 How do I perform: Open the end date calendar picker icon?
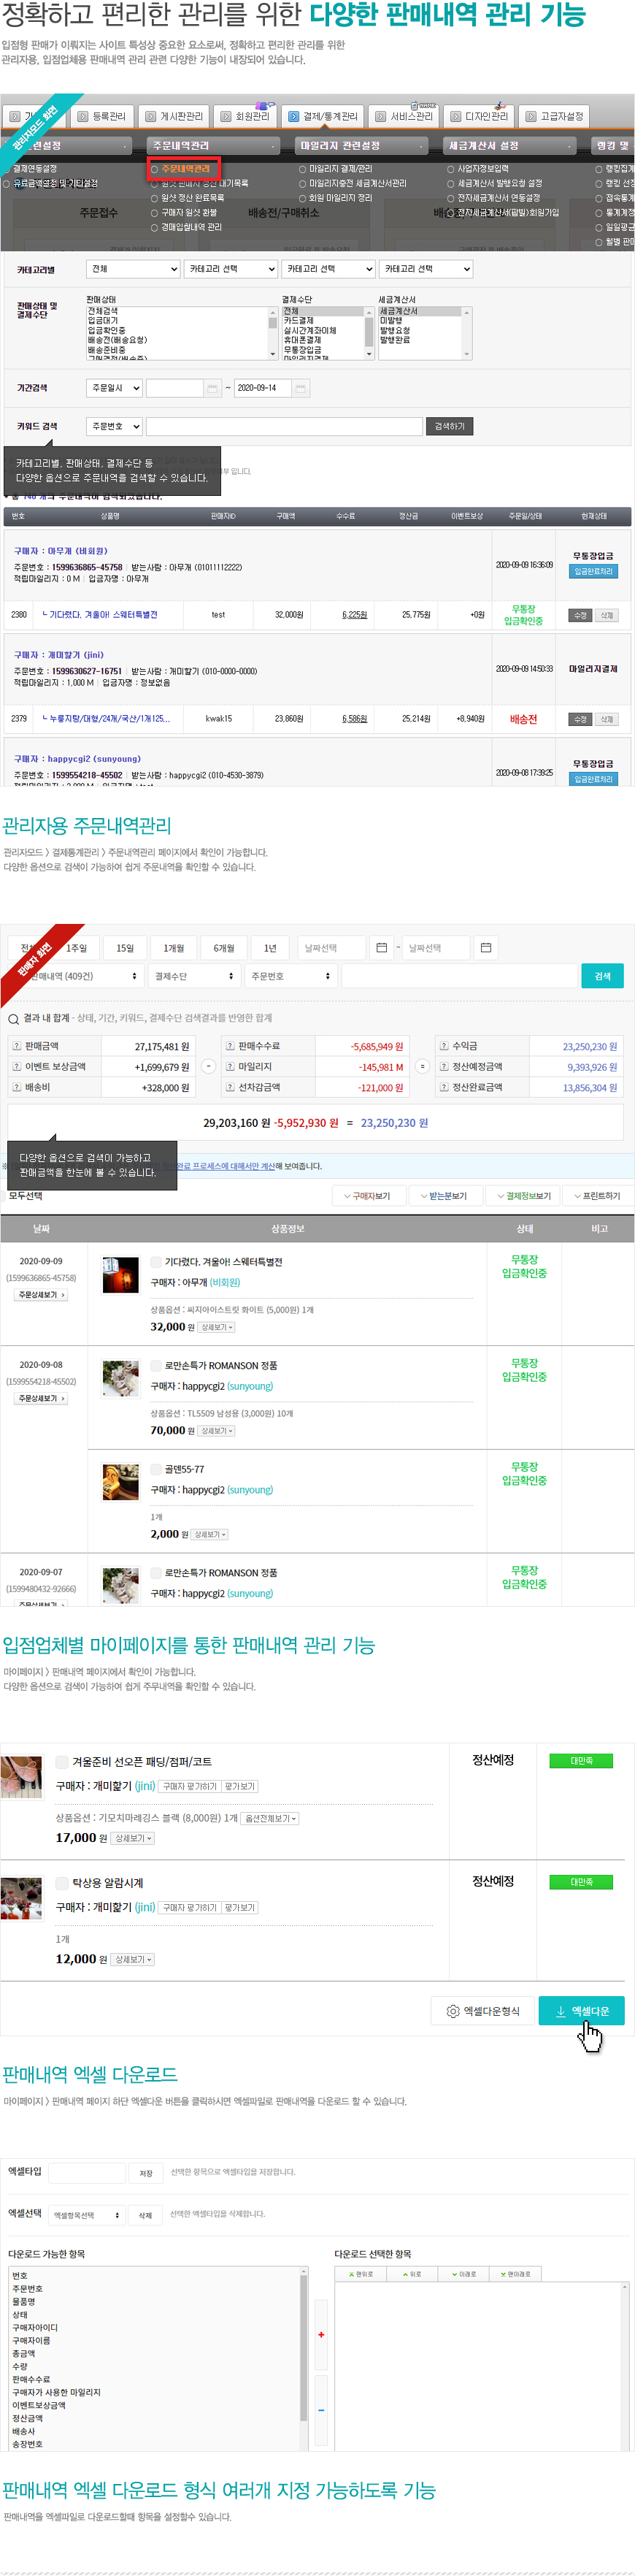pos(485,947)
